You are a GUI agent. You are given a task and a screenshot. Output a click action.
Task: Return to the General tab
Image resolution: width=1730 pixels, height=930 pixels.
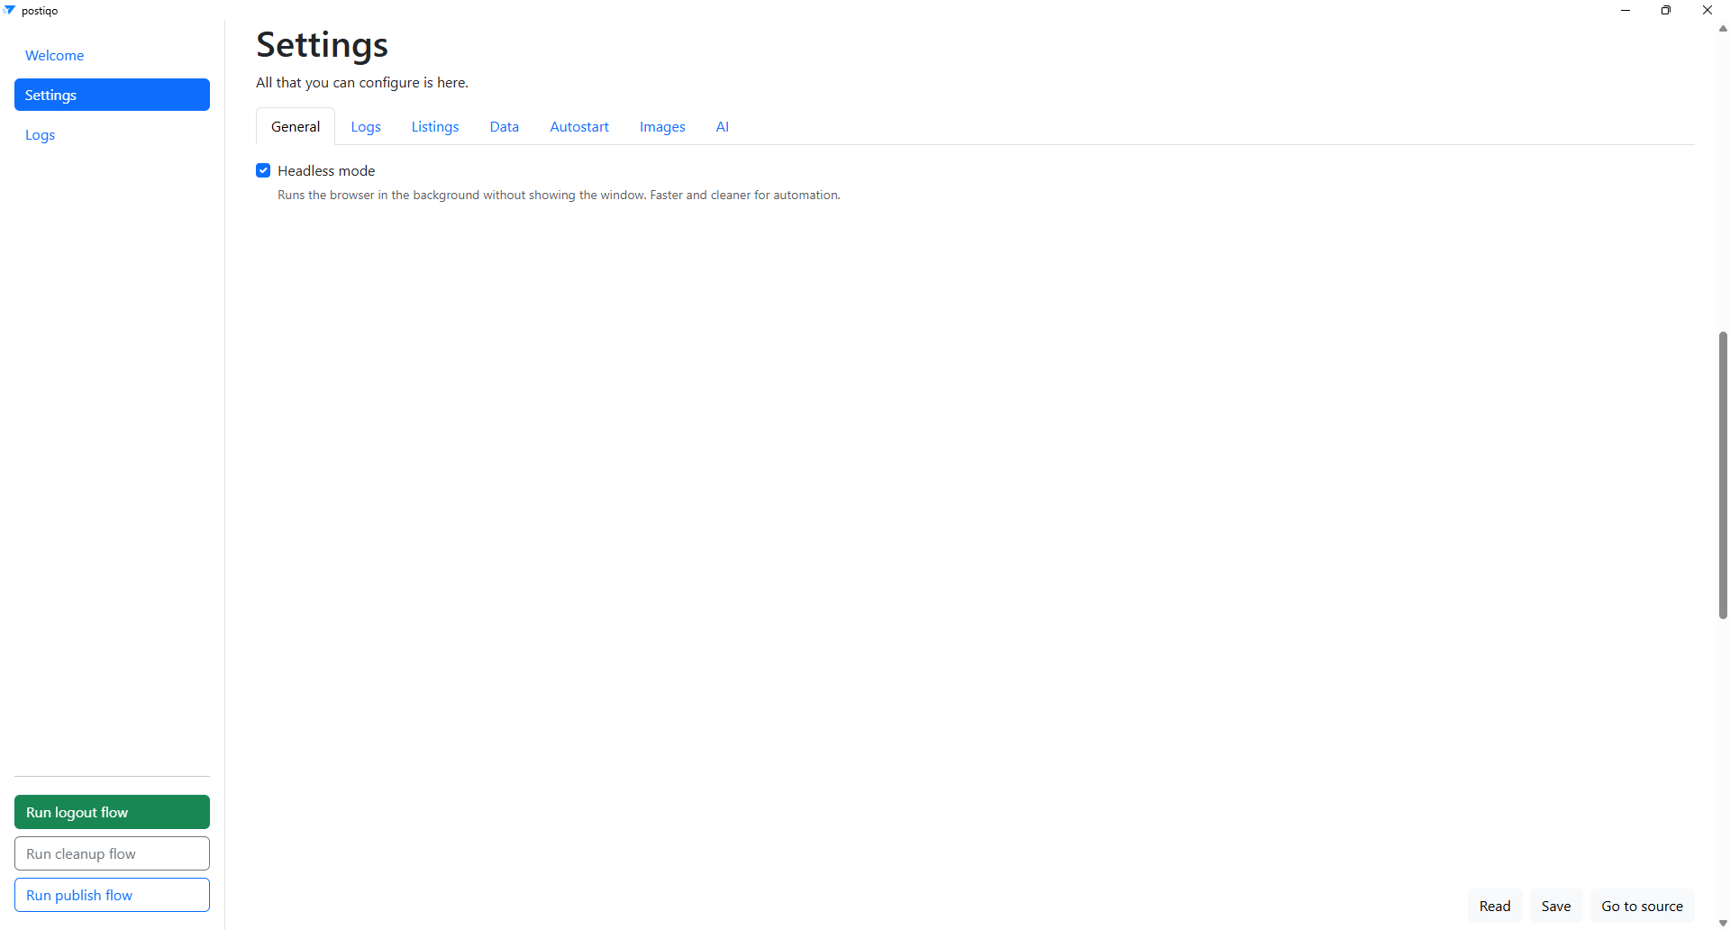(295, 126)
